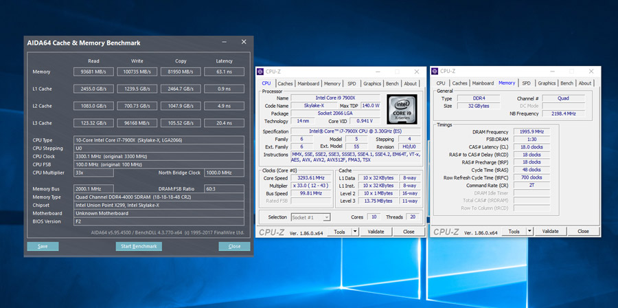Screen dimensions: 618x308
Task: Click Multiplier value x 33.0 (12 - 43)
Action: pyautogui.click(x=312, y=186)
